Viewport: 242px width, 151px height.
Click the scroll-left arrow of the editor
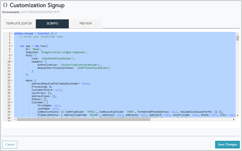coord(15,119)
